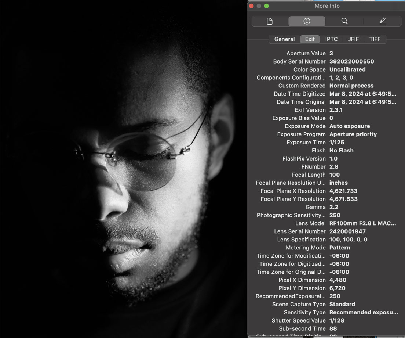Minimize the More Info window
Screen dimensions: 405x338
coord(259,6)
